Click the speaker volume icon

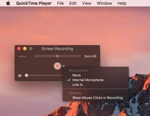[20, 76]
